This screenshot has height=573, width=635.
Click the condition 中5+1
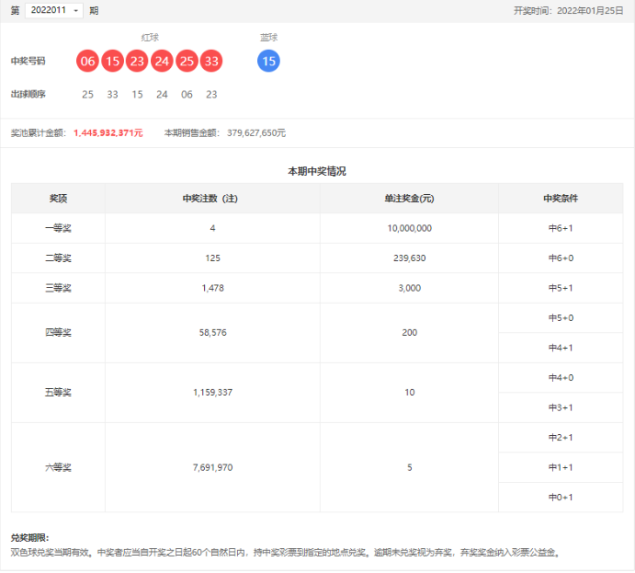pyautogui.click(x=561, y=288)
